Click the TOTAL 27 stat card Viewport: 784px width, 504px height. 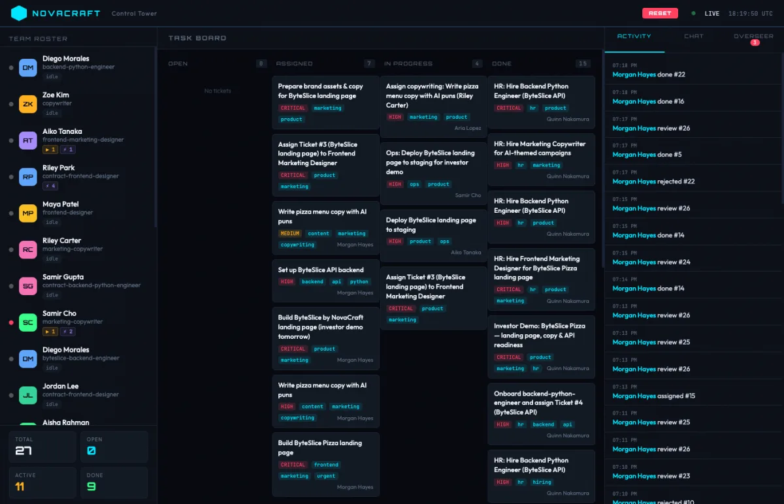pyautogui.click(x=42, y=447)
